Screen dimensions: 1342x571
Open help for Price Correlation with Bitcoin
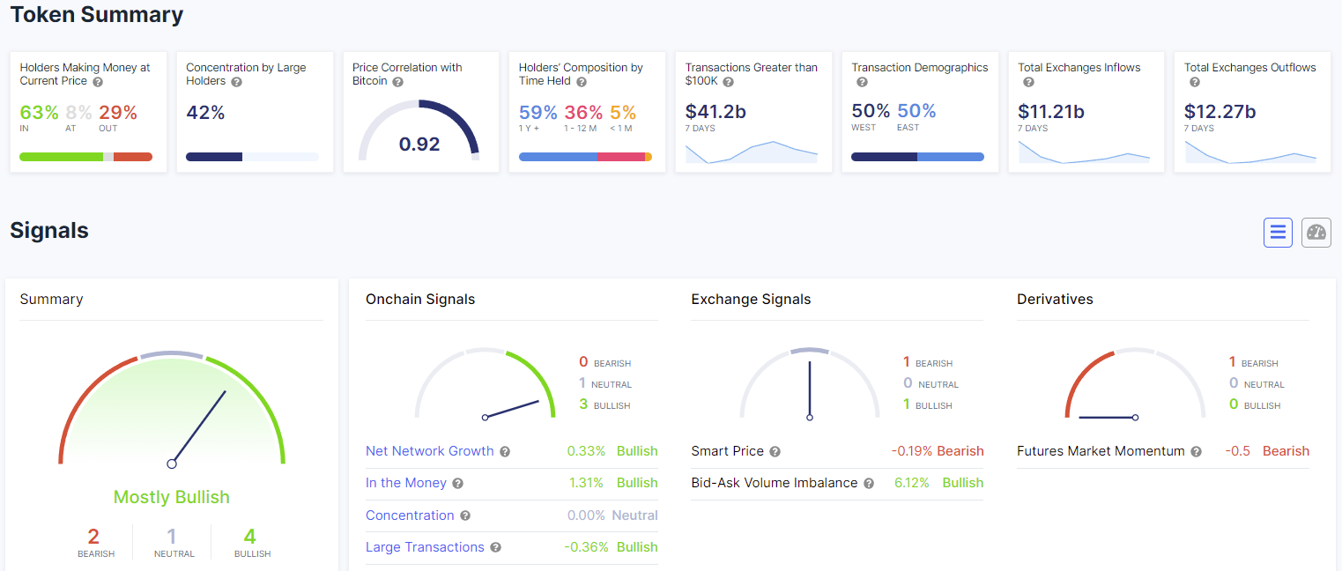pyautogui.click(x=398, y=83)
